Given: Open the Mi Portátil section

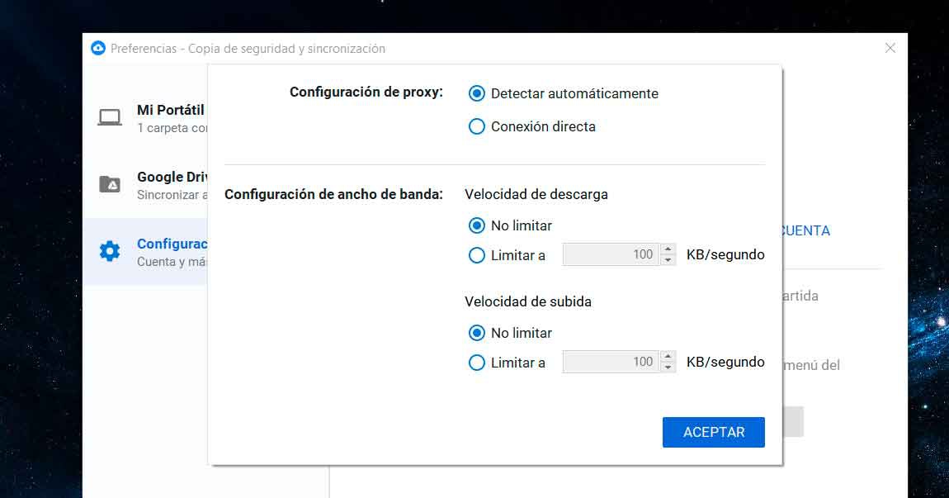Looking at the screenshot, I should [170, 111].
